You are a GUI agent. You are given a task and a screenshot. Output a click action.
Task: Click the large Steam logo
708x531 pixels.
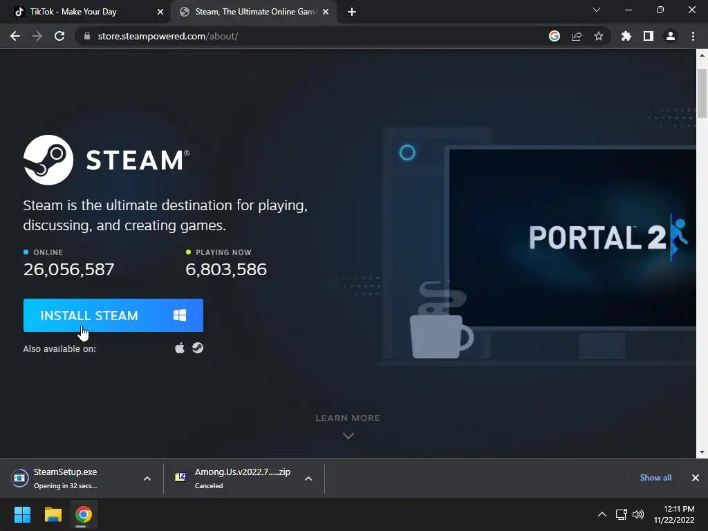[x=106, y=160]
